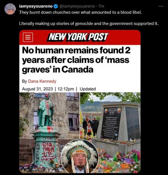Click the New York Post logo
The image size is (168, 175).
[x=78, y=37]
